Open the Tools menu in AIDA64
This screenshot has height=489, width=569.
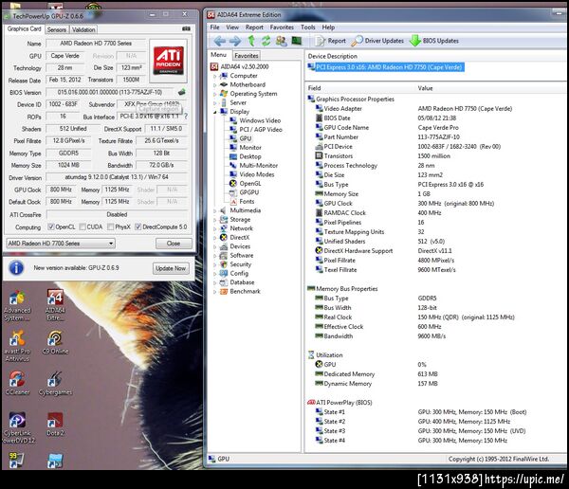click(307, 27)
